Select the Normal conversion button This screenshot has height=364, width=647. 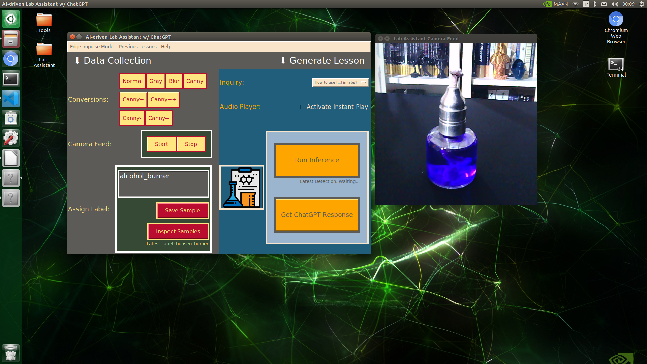click(x=132, y=81)
